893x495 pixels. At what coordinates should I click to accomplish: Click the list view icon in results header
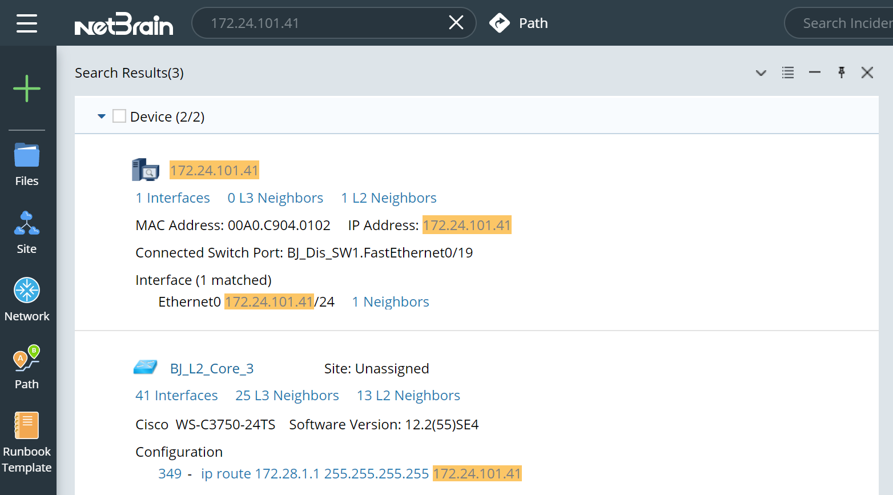coord(788,73)
